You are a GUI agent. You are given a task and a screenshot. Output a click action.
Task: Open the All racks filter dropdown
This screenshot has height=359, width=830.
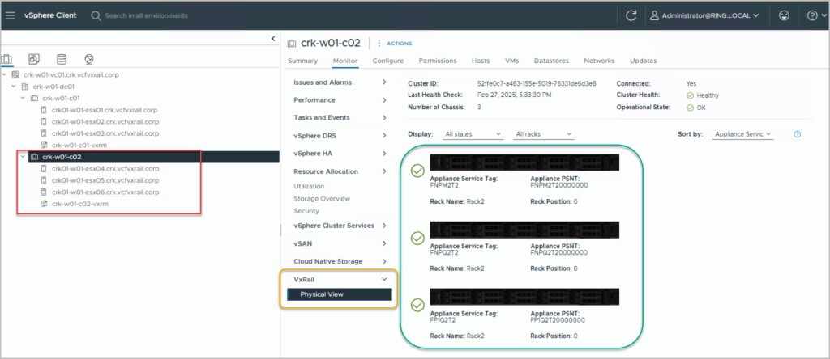(x=544, y=134)
